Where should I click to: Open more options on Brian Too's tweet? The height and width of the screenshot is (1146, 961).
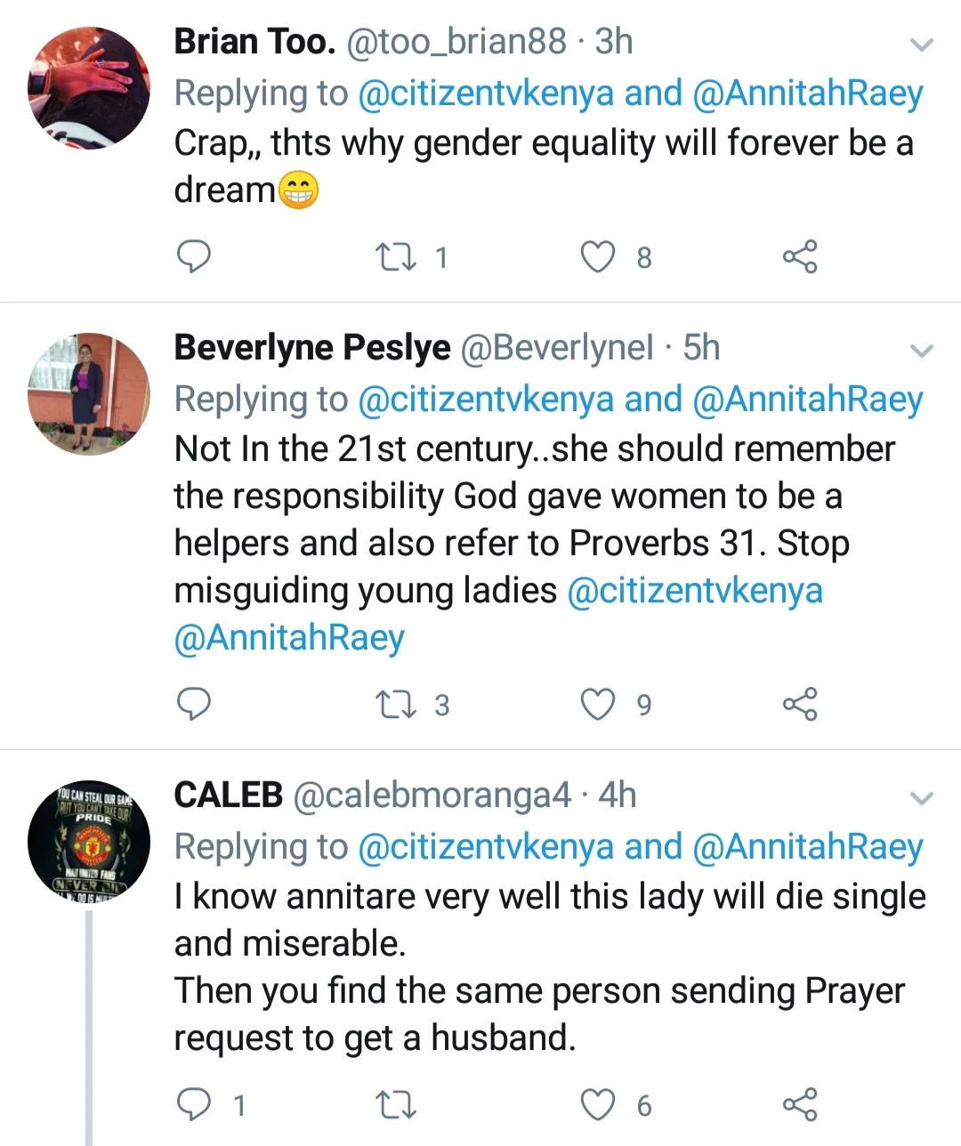[922, 44]
